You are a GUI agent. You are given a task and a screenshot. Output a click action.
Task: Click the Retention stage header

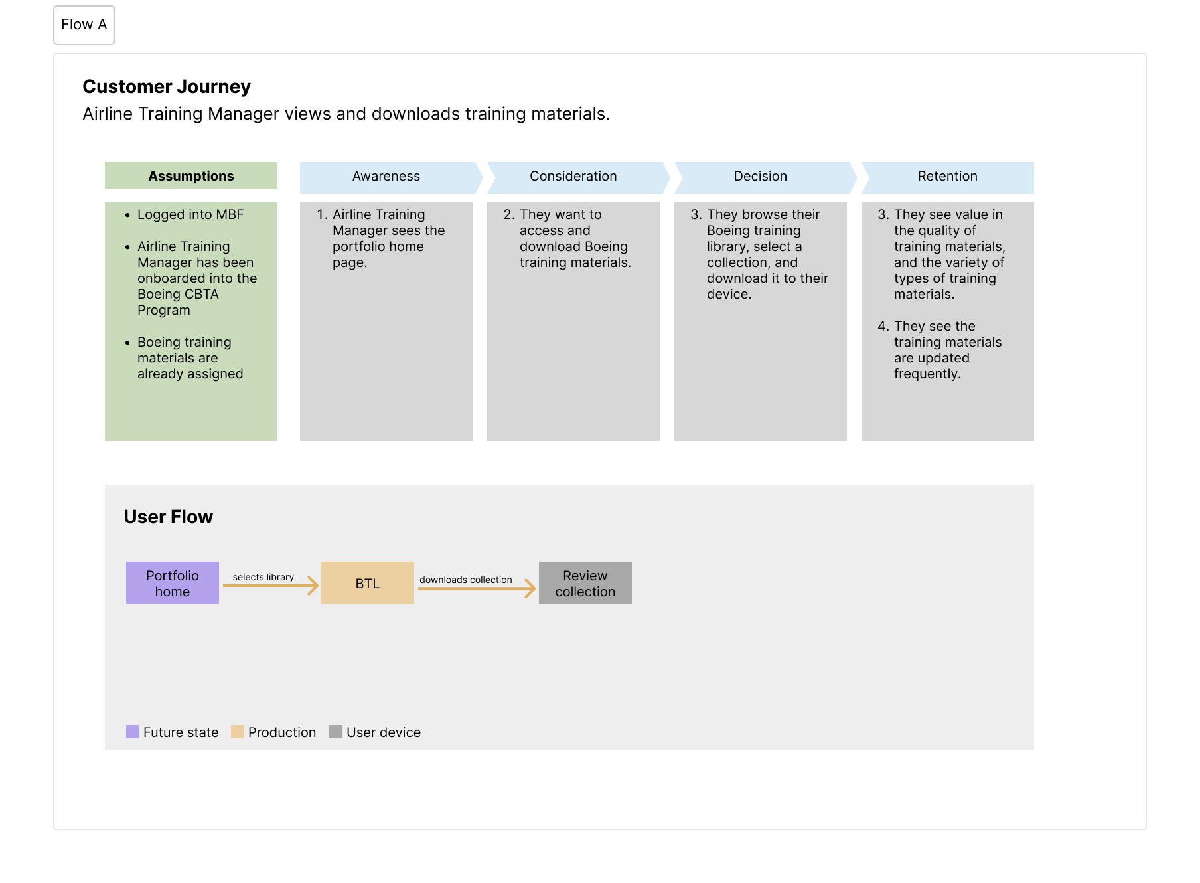tap(948, 177)
